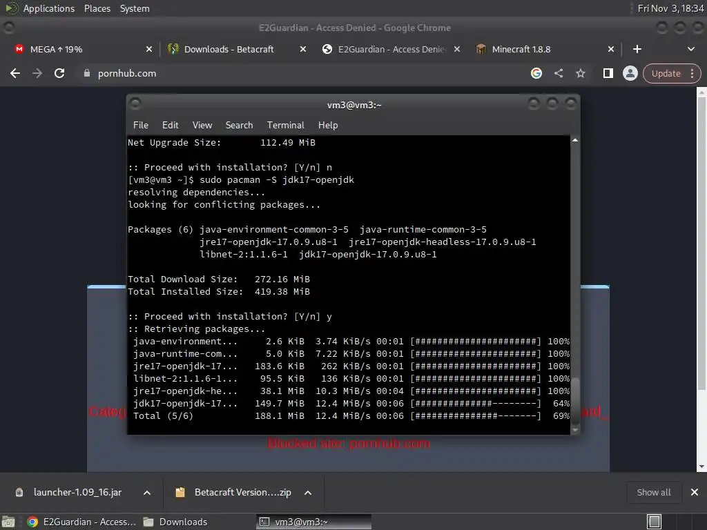Click the terminal scrollbar down arrow

(575, 430)
